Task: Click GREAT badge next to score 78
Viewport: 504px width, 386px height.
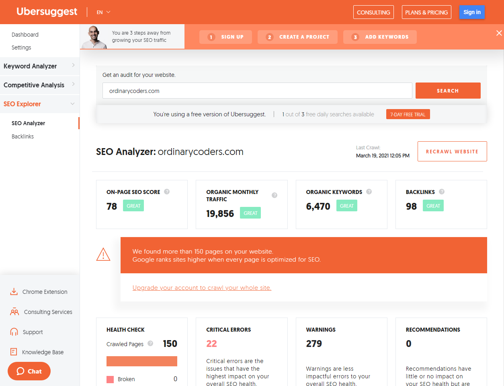Action: (x=133, y=206)
